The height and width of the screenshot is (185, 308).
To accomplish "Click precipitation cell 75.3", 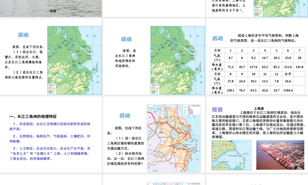I will coord(230,67).
